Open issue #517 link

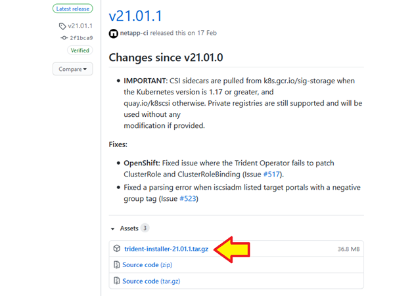coord(271,175)
